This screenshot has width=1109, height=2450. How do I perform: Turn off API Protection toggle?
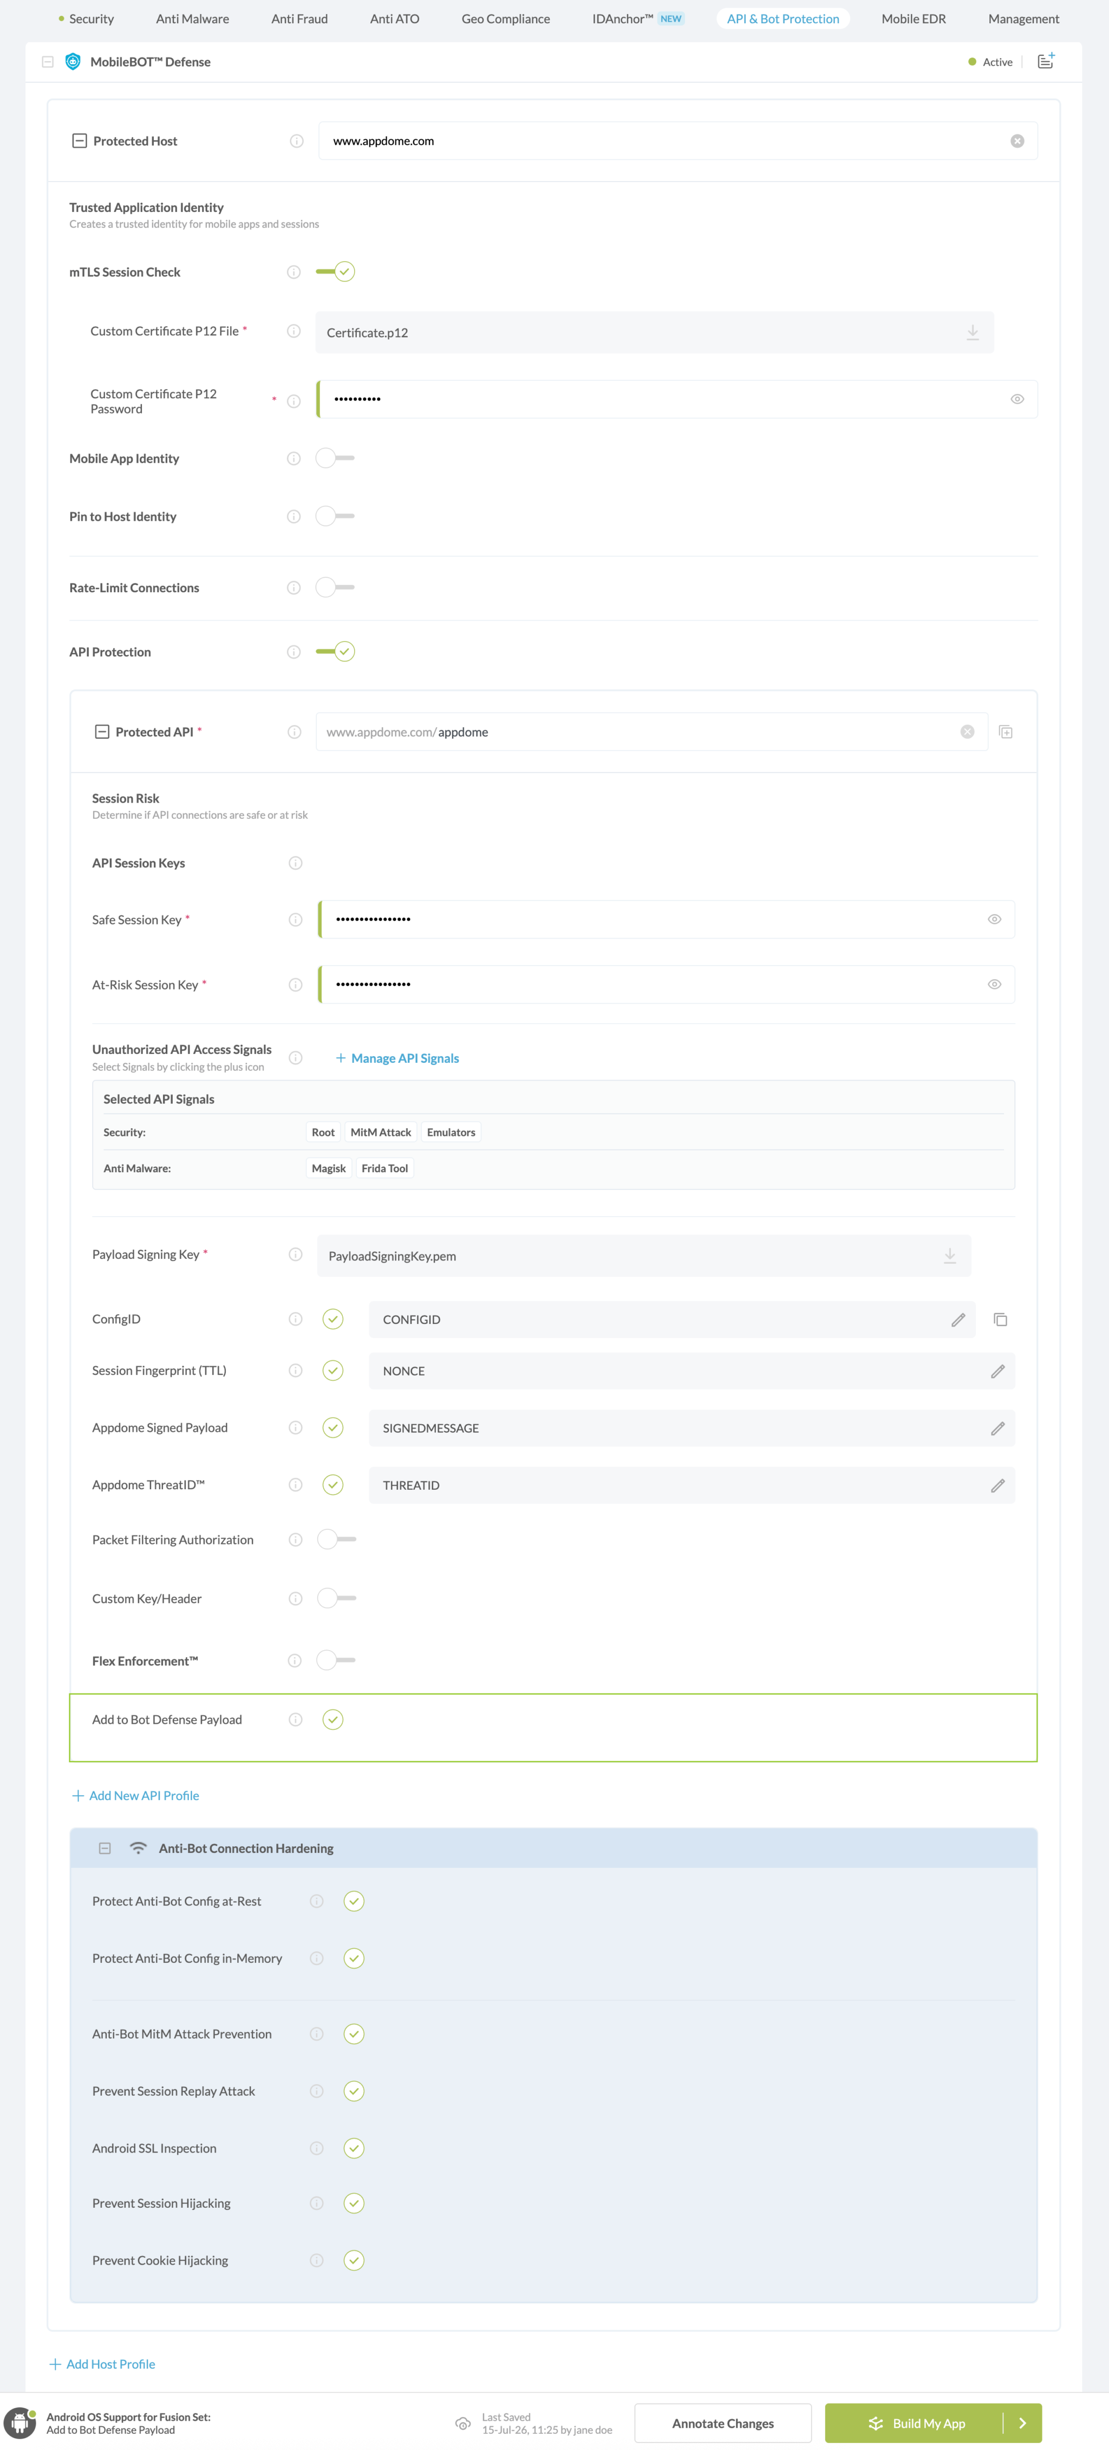pos(335,651)
